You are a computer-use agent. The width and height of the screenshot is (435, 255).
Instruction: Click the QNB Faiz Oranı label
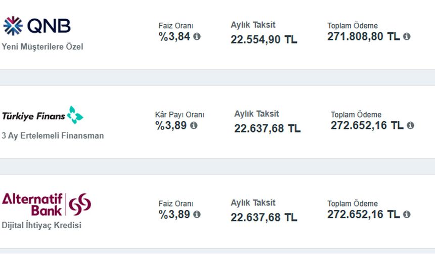176,26
